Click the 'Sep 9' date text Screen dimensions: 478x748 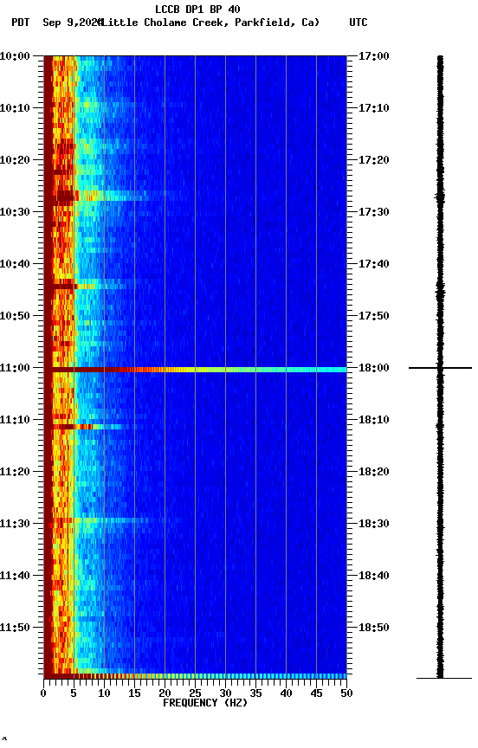(x=57, y=23)
